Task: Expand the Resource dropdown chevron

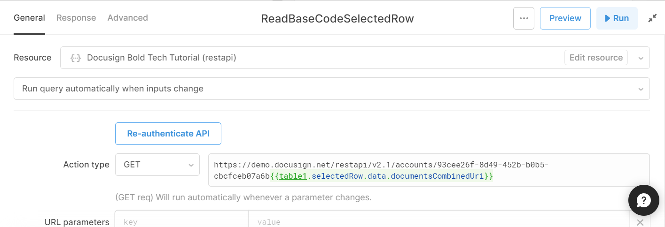Action: pyautogui.click(x=640, y=58)
